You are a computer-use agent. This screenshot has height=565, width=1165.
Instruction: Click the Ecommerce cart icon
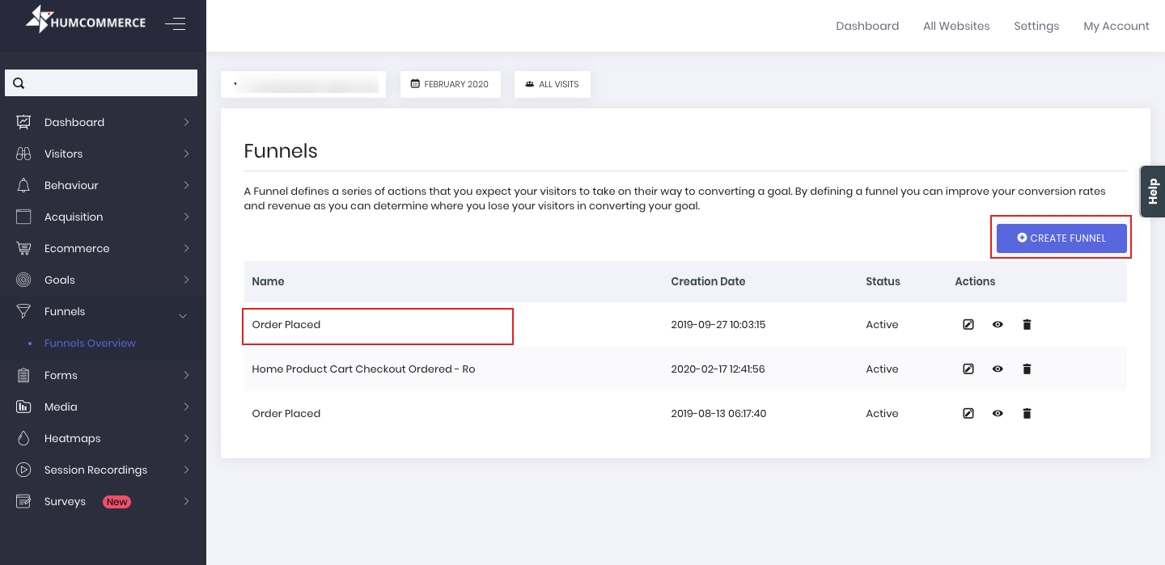(22, 248)
